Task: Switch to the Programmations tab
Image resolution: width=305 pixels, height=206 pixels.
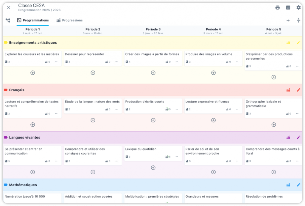Action: tap(33, 20)
